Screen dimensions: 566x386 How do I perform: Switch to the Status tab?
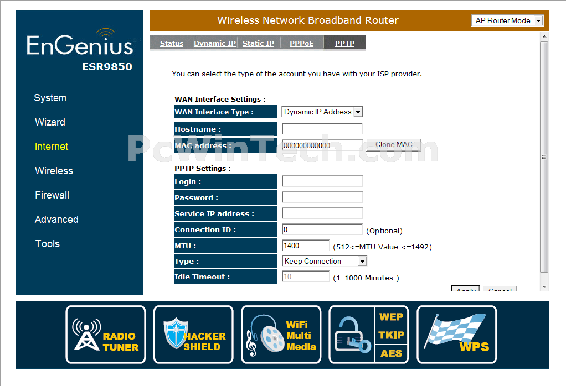pos(172,43)
